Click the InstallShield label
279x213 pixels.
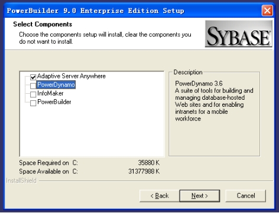(21, 181)
